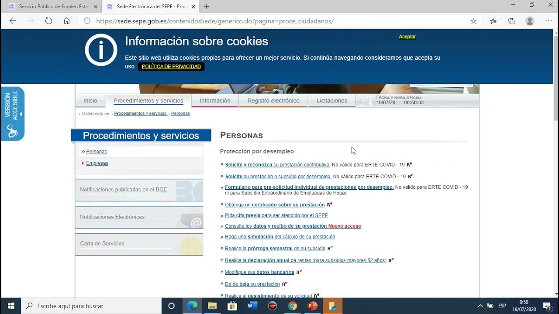Open Microsoft Word from the taskbar
This screenshot has height=314, width=559.
(252, 306)
